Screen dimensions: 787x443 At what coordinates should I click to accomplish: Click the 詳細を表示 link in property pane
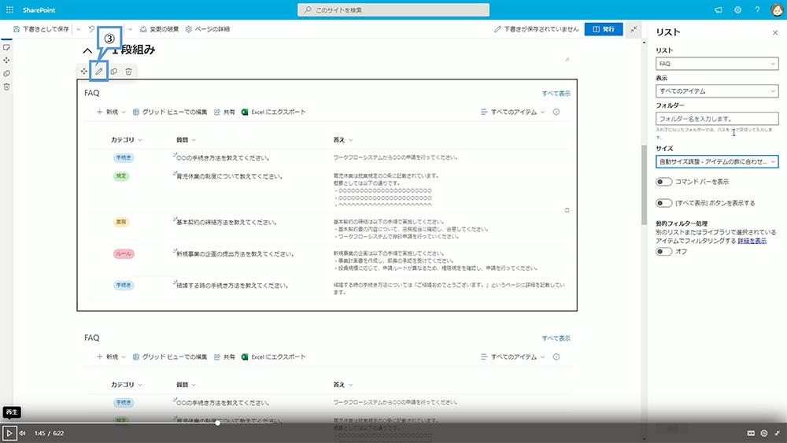(x=752, y=241)
